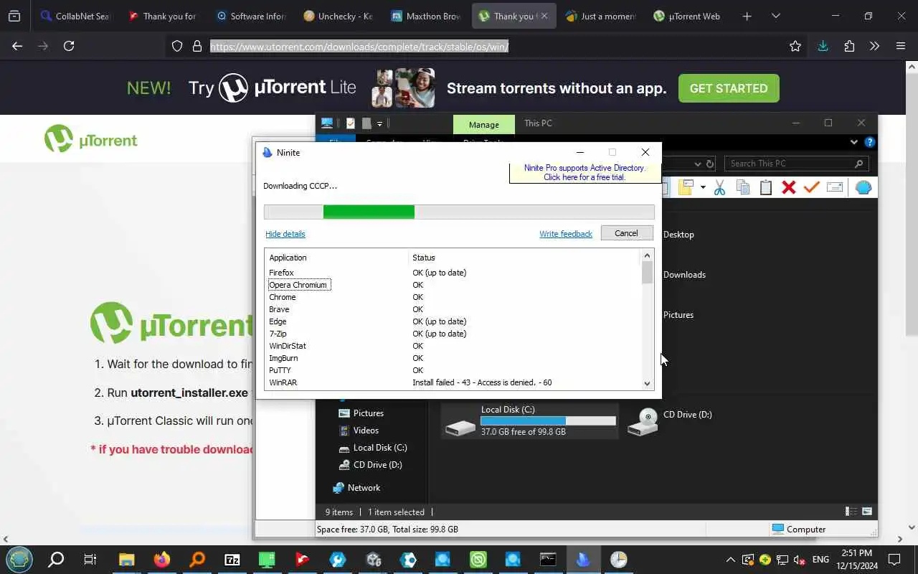918x574 pixels.
Task: Click the Firefox icon in the taskbar
Action: pos(162,560)
